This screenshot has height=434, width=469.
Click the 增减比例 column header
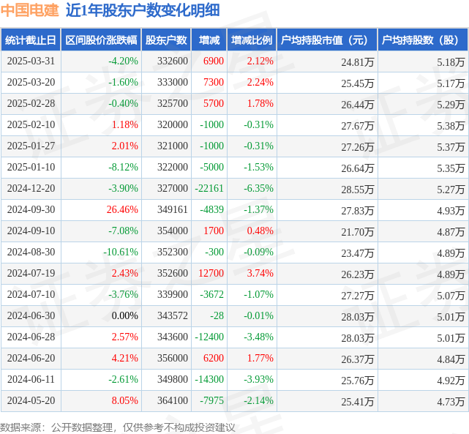[252, 40]
